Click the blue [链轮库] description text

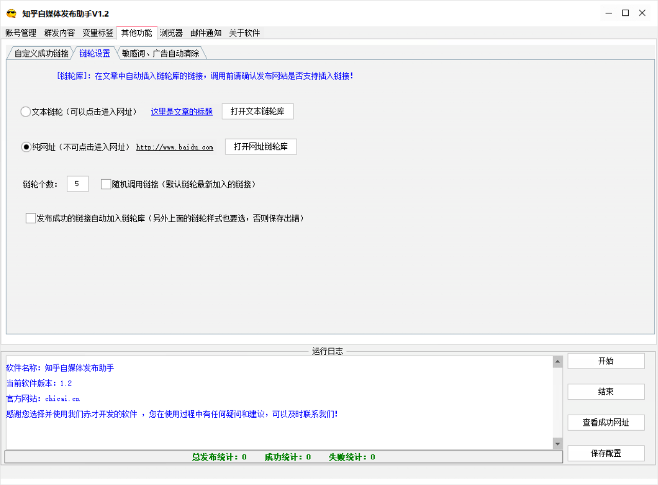pyautogui.click(x=205, y=76)
